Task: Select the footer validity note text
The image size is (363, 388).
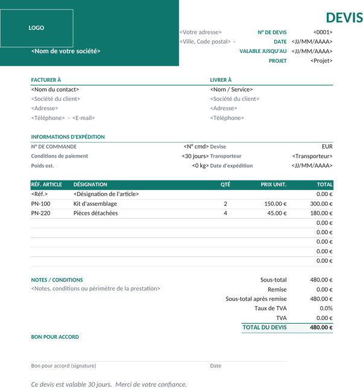Action: [109, 384]
